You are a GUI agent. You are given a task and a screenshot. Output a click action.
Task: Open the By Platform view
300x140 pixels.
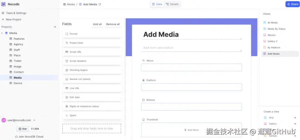tap(280, 47)
